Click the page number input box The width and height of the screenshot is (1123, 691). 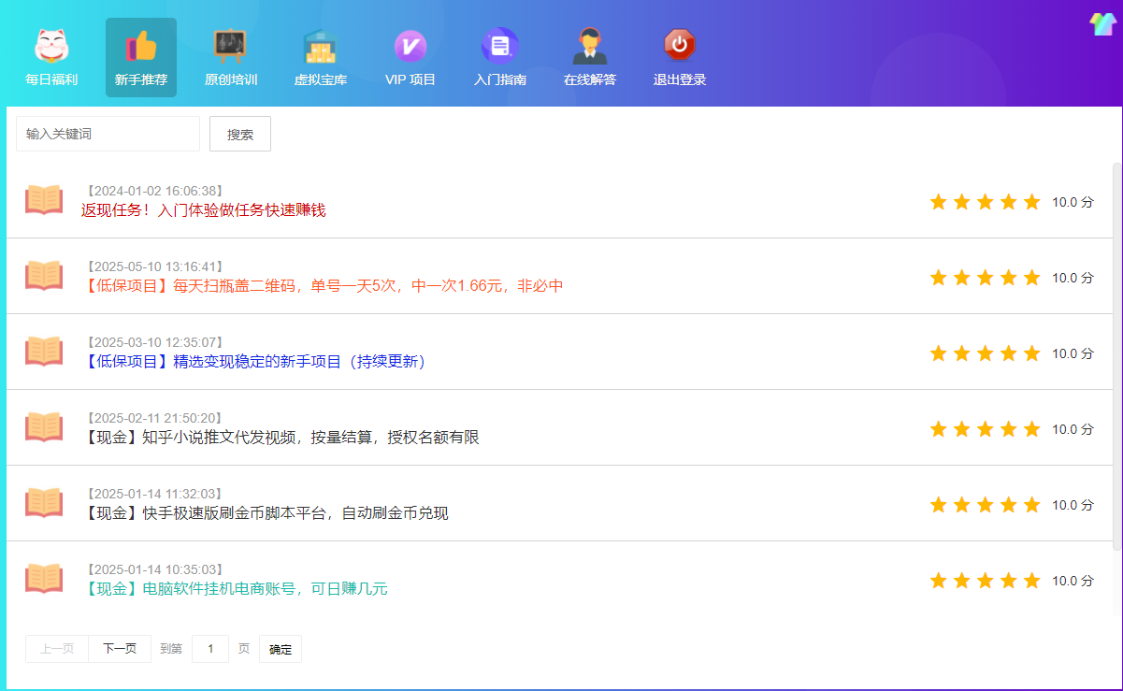pyautogui.click(x=210, y=649)
